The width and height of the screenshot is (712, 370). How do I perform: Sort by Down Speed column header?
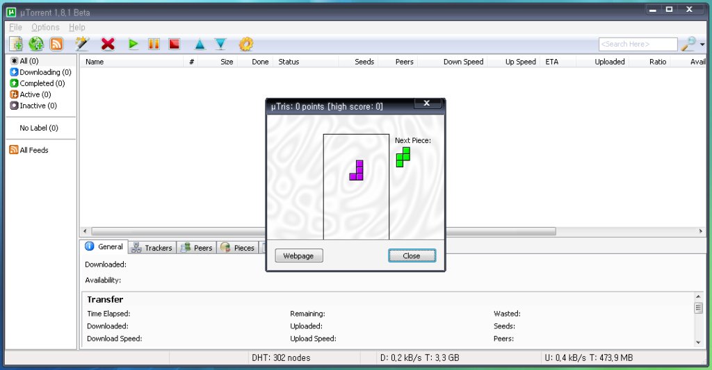point(452,62)
